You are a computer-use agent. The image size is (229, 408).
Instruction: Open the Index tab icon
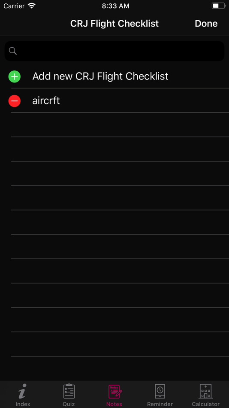(22, 391)
